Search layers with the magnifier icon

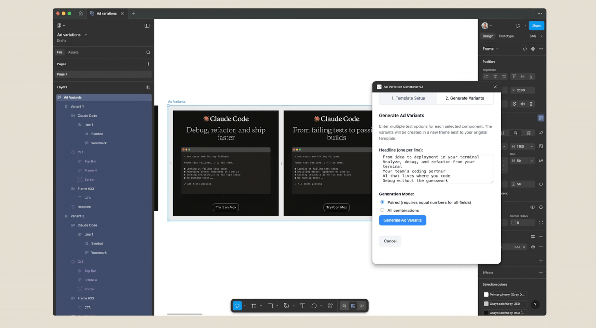148,52
